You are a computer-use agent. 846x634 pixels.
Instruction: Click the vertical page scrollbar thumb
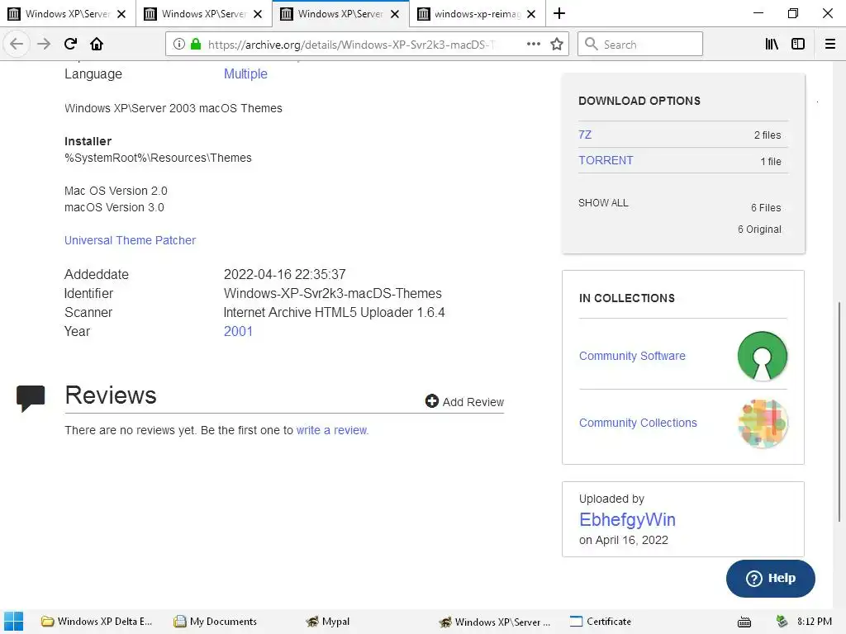[839, 412]
